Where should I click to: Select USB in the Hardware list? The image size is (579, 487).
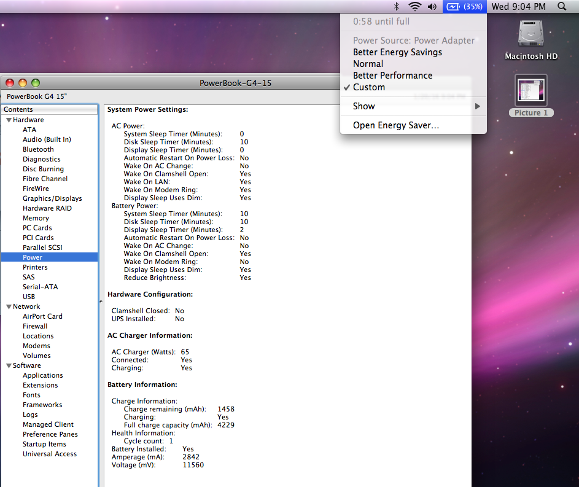(29, 297)
